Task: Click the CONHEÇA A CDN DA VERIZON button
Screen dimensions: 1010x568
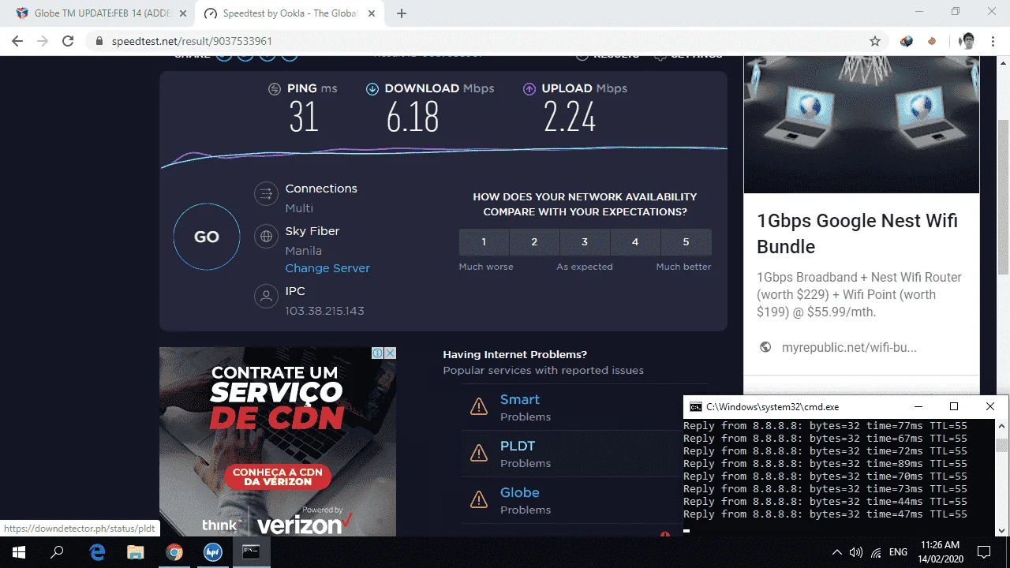Action: coord(277,476)
